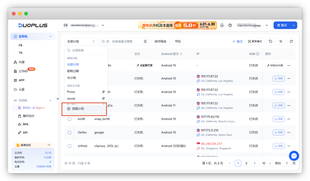
Task: Change the page size dropdown showing 10
Action: click(266, 163)
